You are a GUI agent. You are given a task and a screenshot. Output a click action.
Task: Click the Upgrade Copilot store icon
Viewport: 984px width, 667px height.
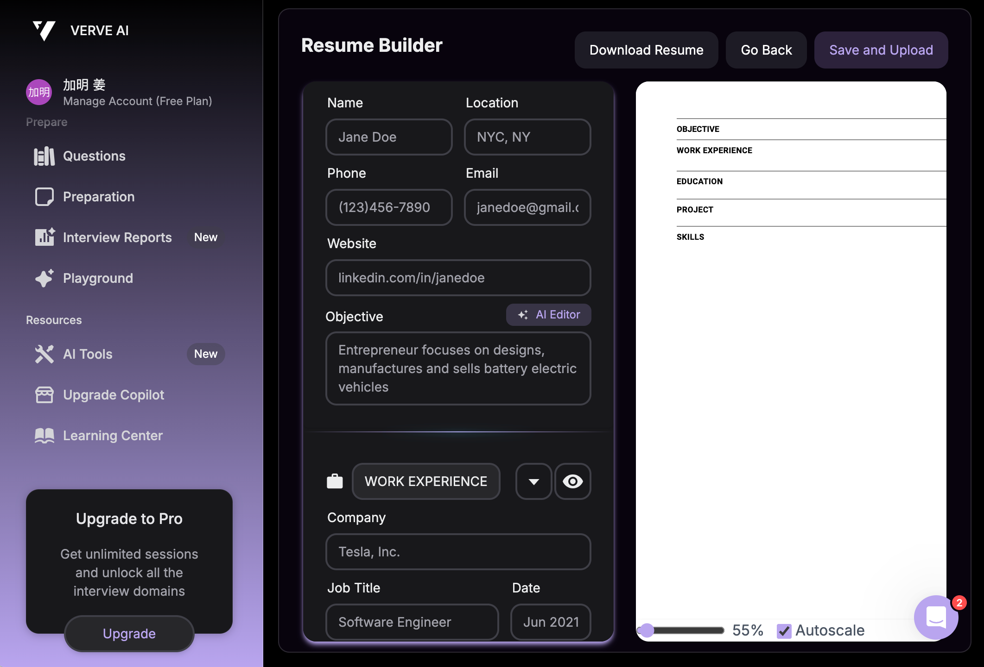pyautogui.click(x=44, y=395)
